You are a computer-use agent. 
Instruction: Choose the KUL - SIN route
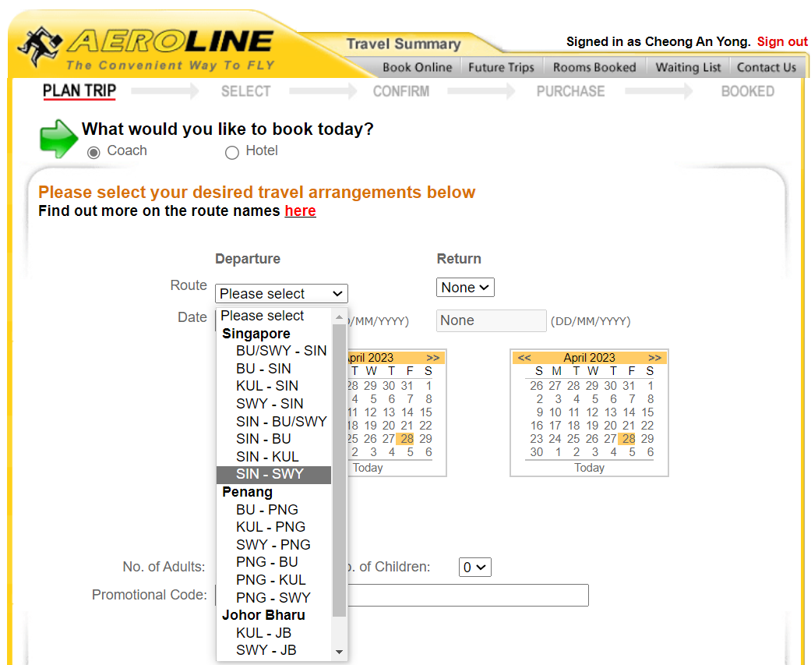click(x=273, y=386)
